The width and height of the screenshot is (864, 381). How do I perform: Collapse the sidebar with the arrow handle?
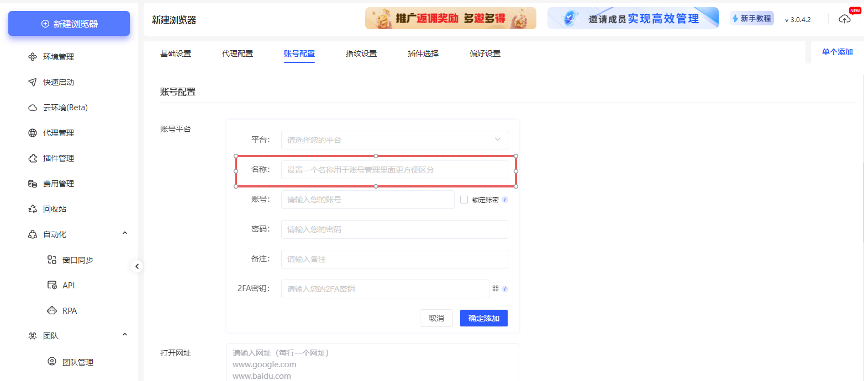point(137,266)
